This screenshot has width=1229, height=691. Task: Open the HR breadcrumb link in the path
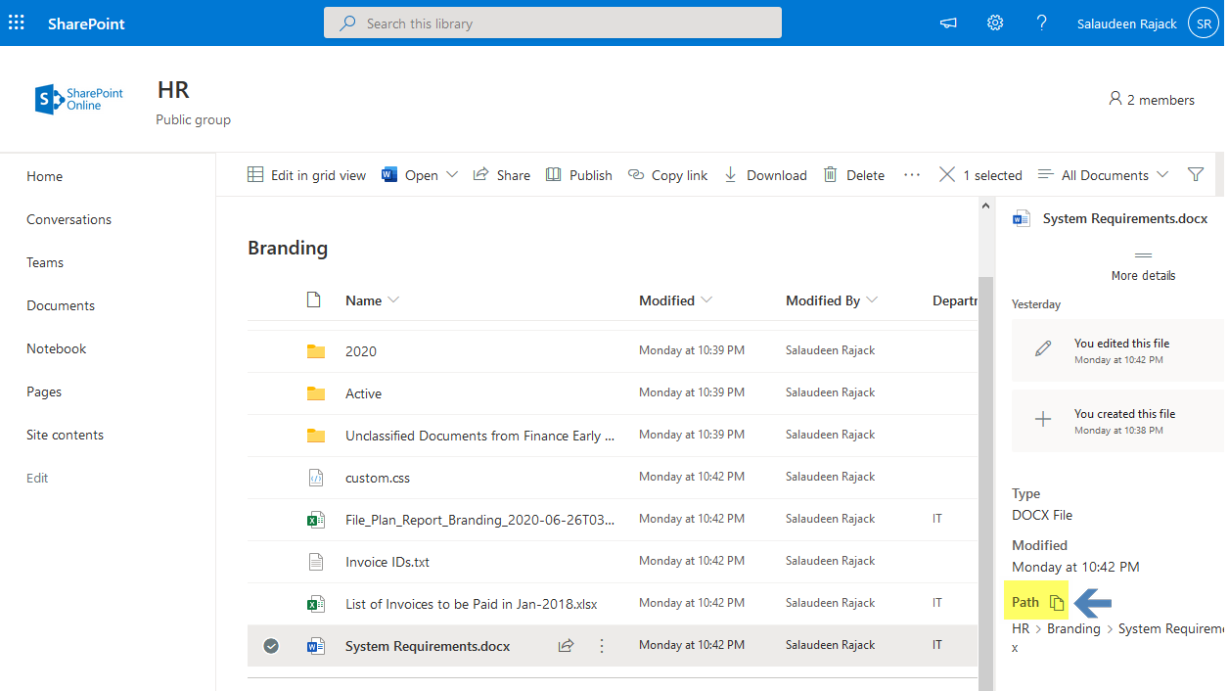point(1020,627)
